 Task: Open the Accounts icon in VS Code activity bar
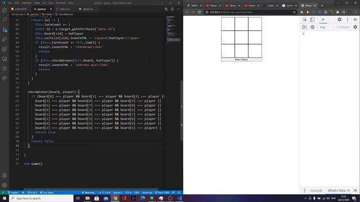click(x=4, y=176)
